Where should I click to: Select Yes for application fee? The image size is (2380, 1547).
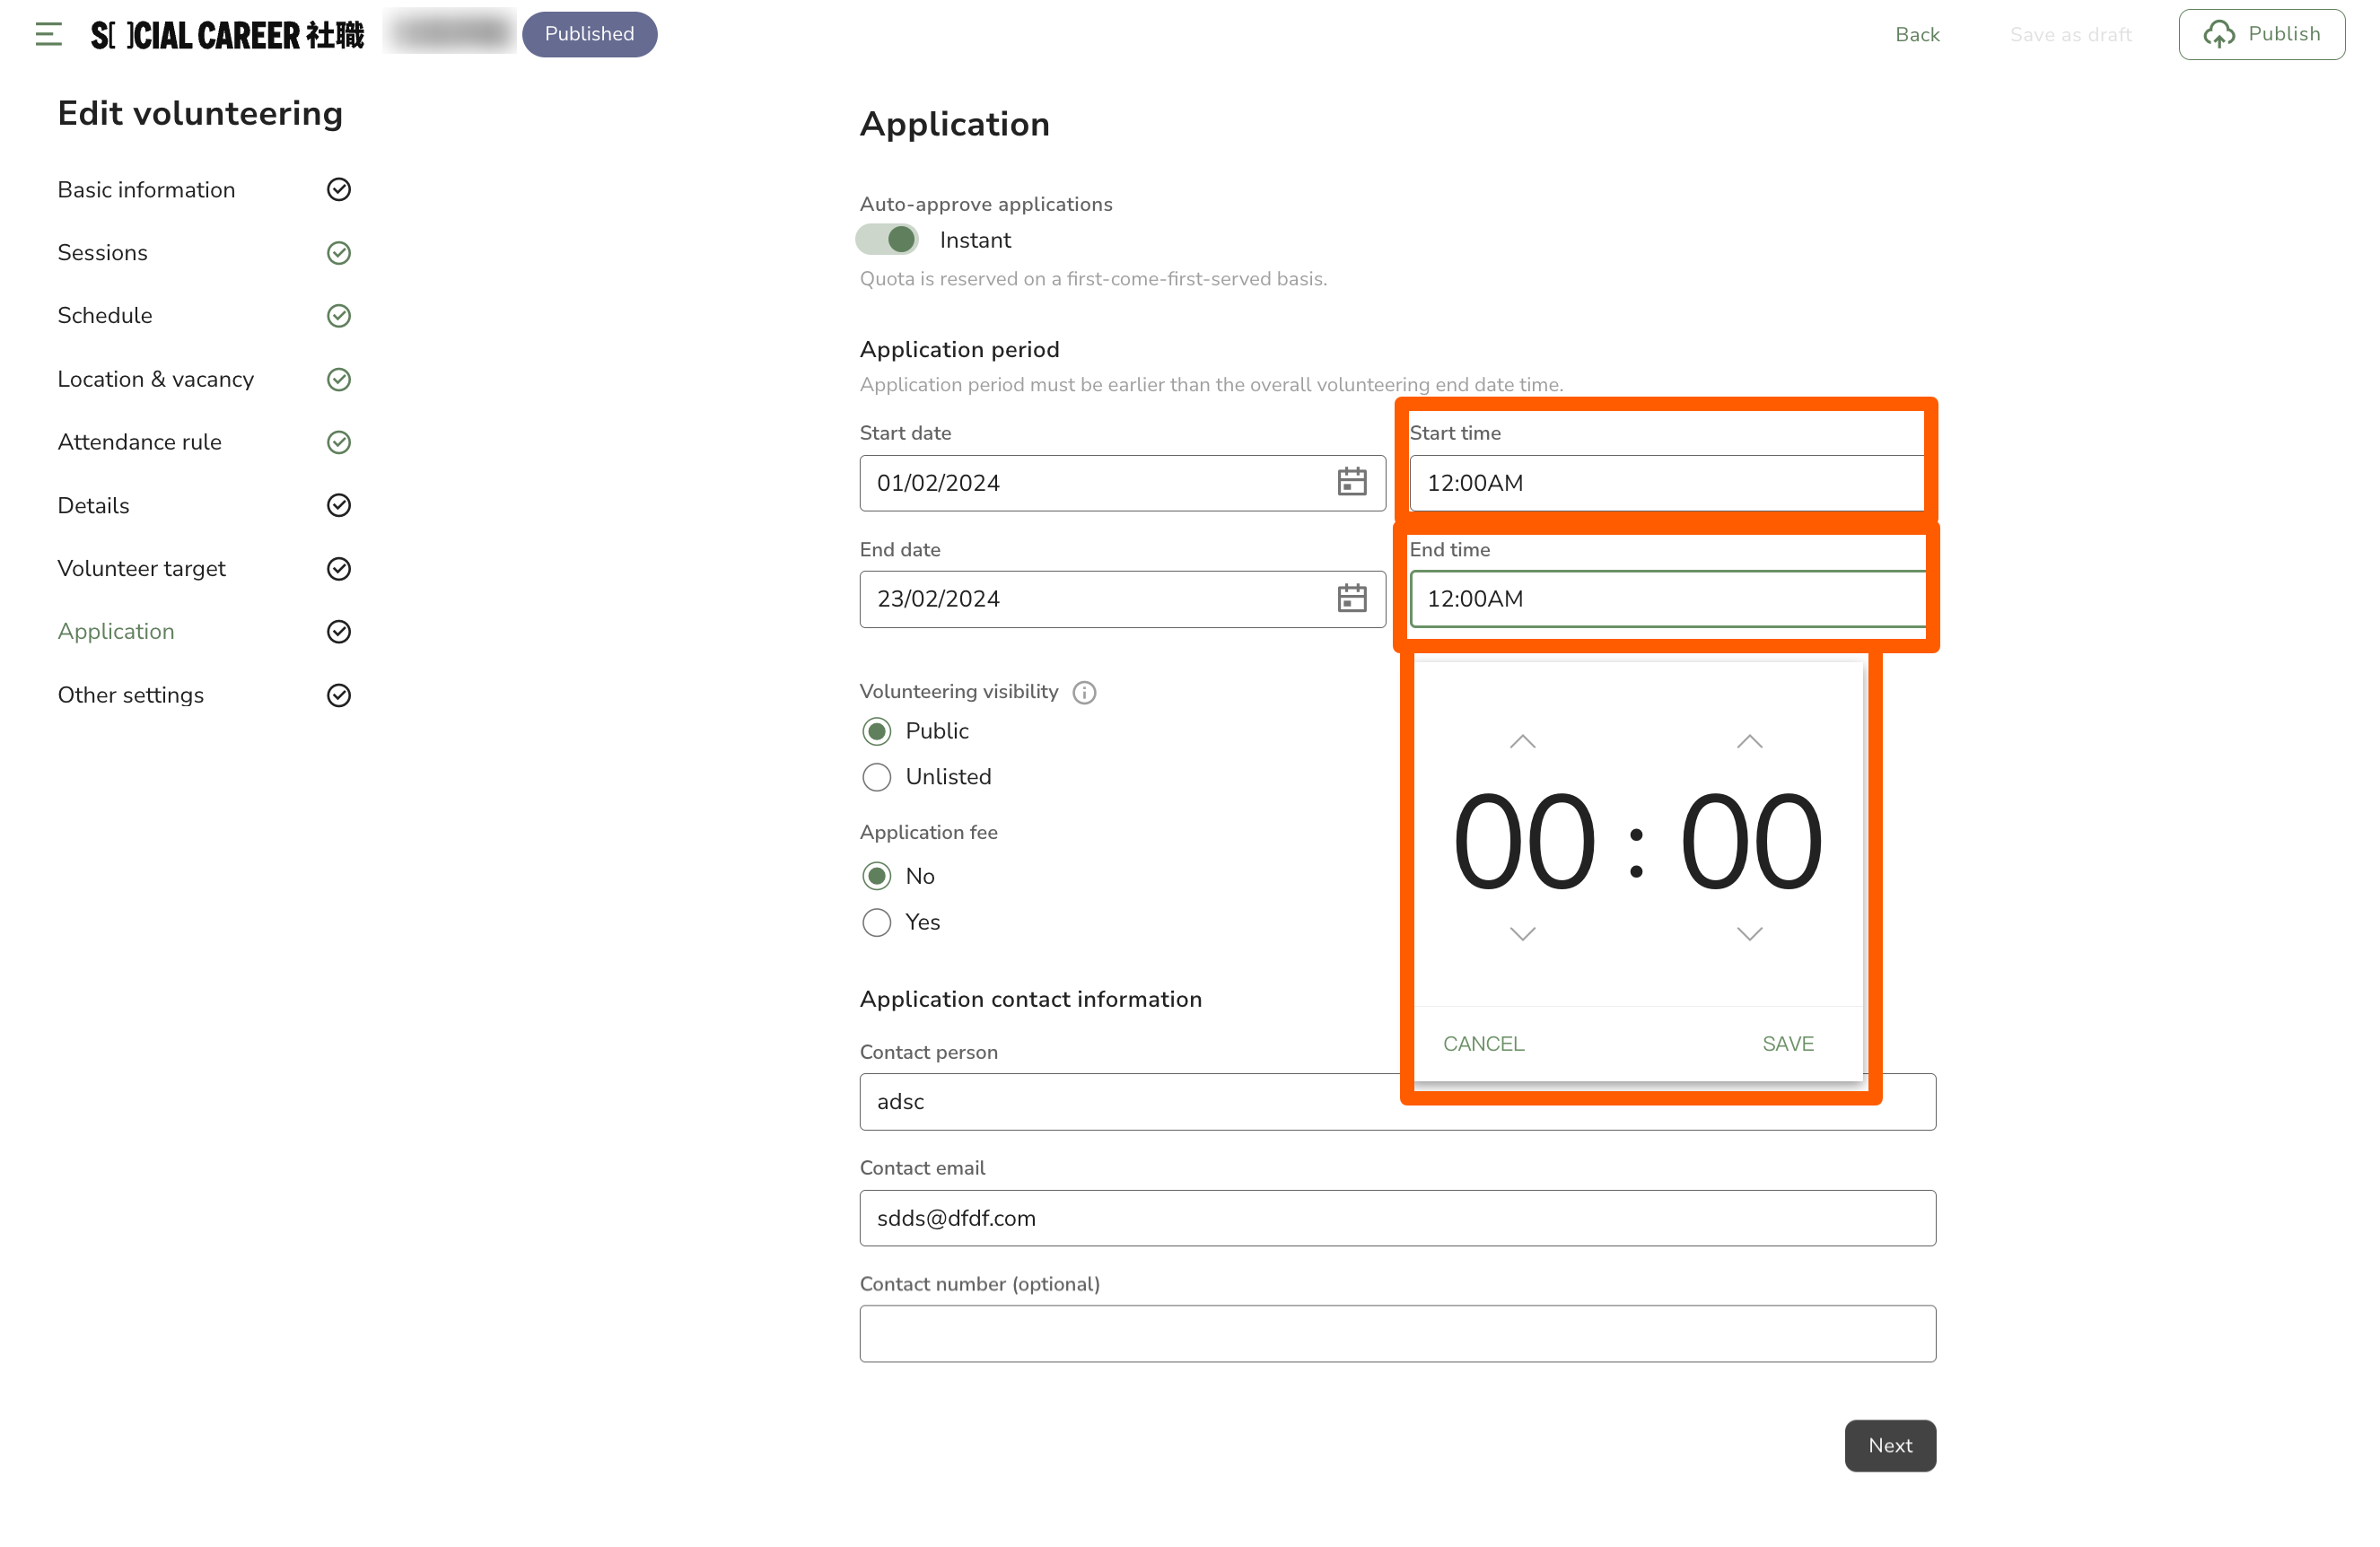[876, 922]
